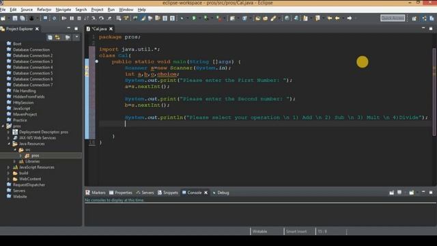
Task: Click the Save toolbar icon
Action: click(15, 18)
